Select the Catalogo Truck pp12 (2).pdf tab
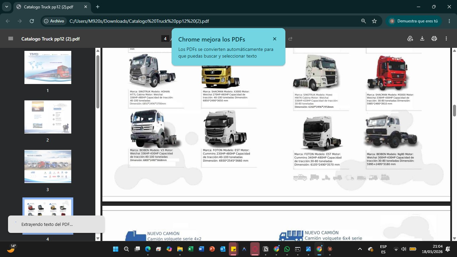457x257 pixels. pyautogui.click(x=52, y=7)
